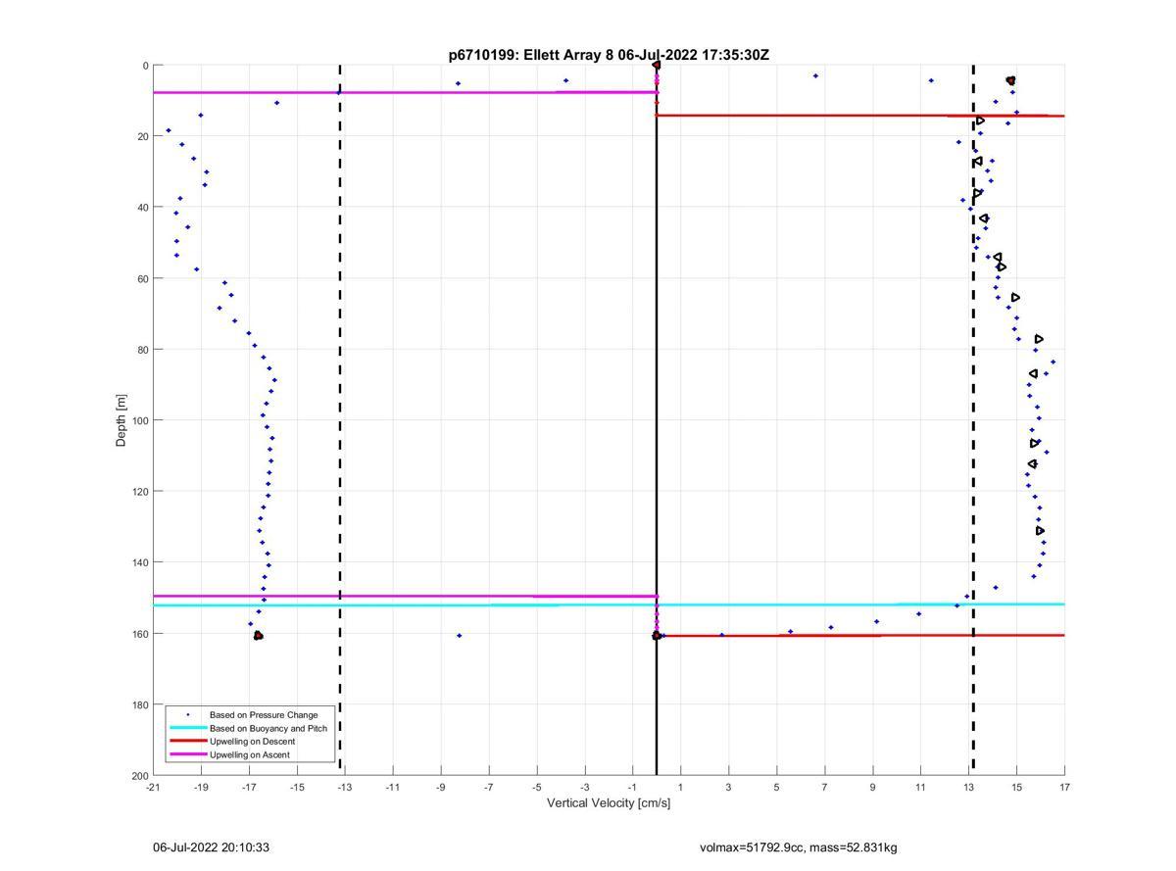Screen dimensions: 1176x871
Task: Click the triangle marker near 16 m depth
Action: click(980, 121)
